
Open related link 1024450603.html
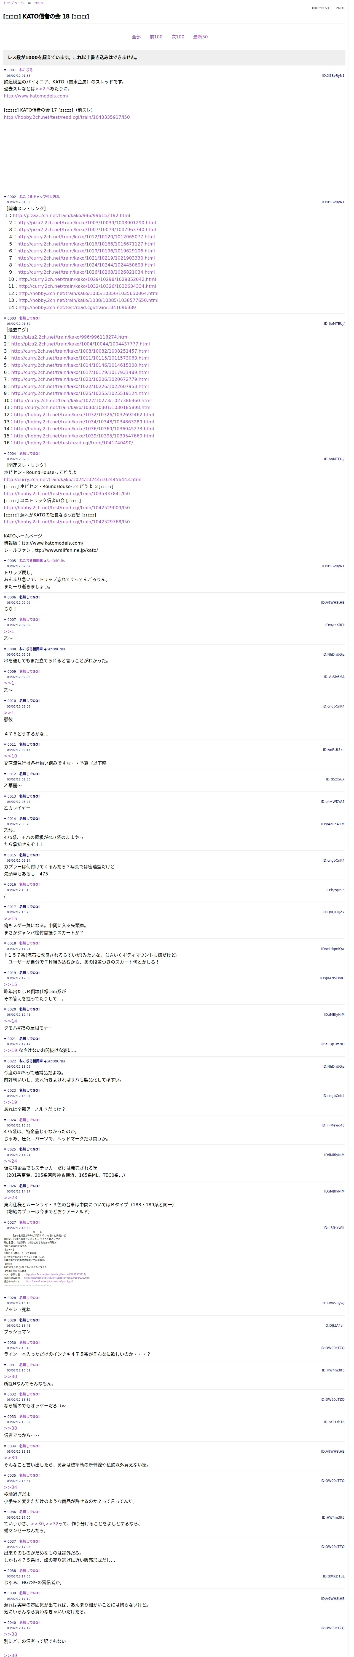[x=86, y=265]
